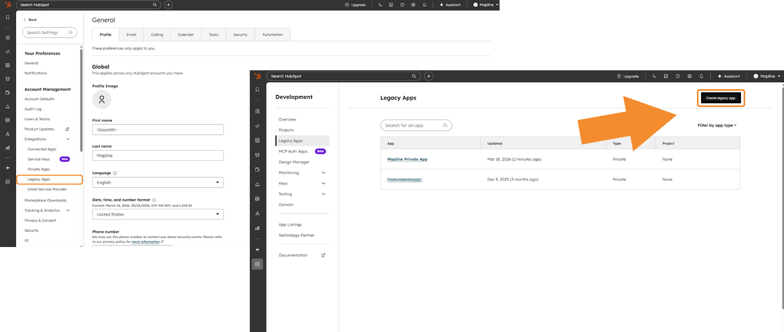Click the calling phone icon in top bar
This screenshot has height=332, width=784.
(x=654, y=76)
